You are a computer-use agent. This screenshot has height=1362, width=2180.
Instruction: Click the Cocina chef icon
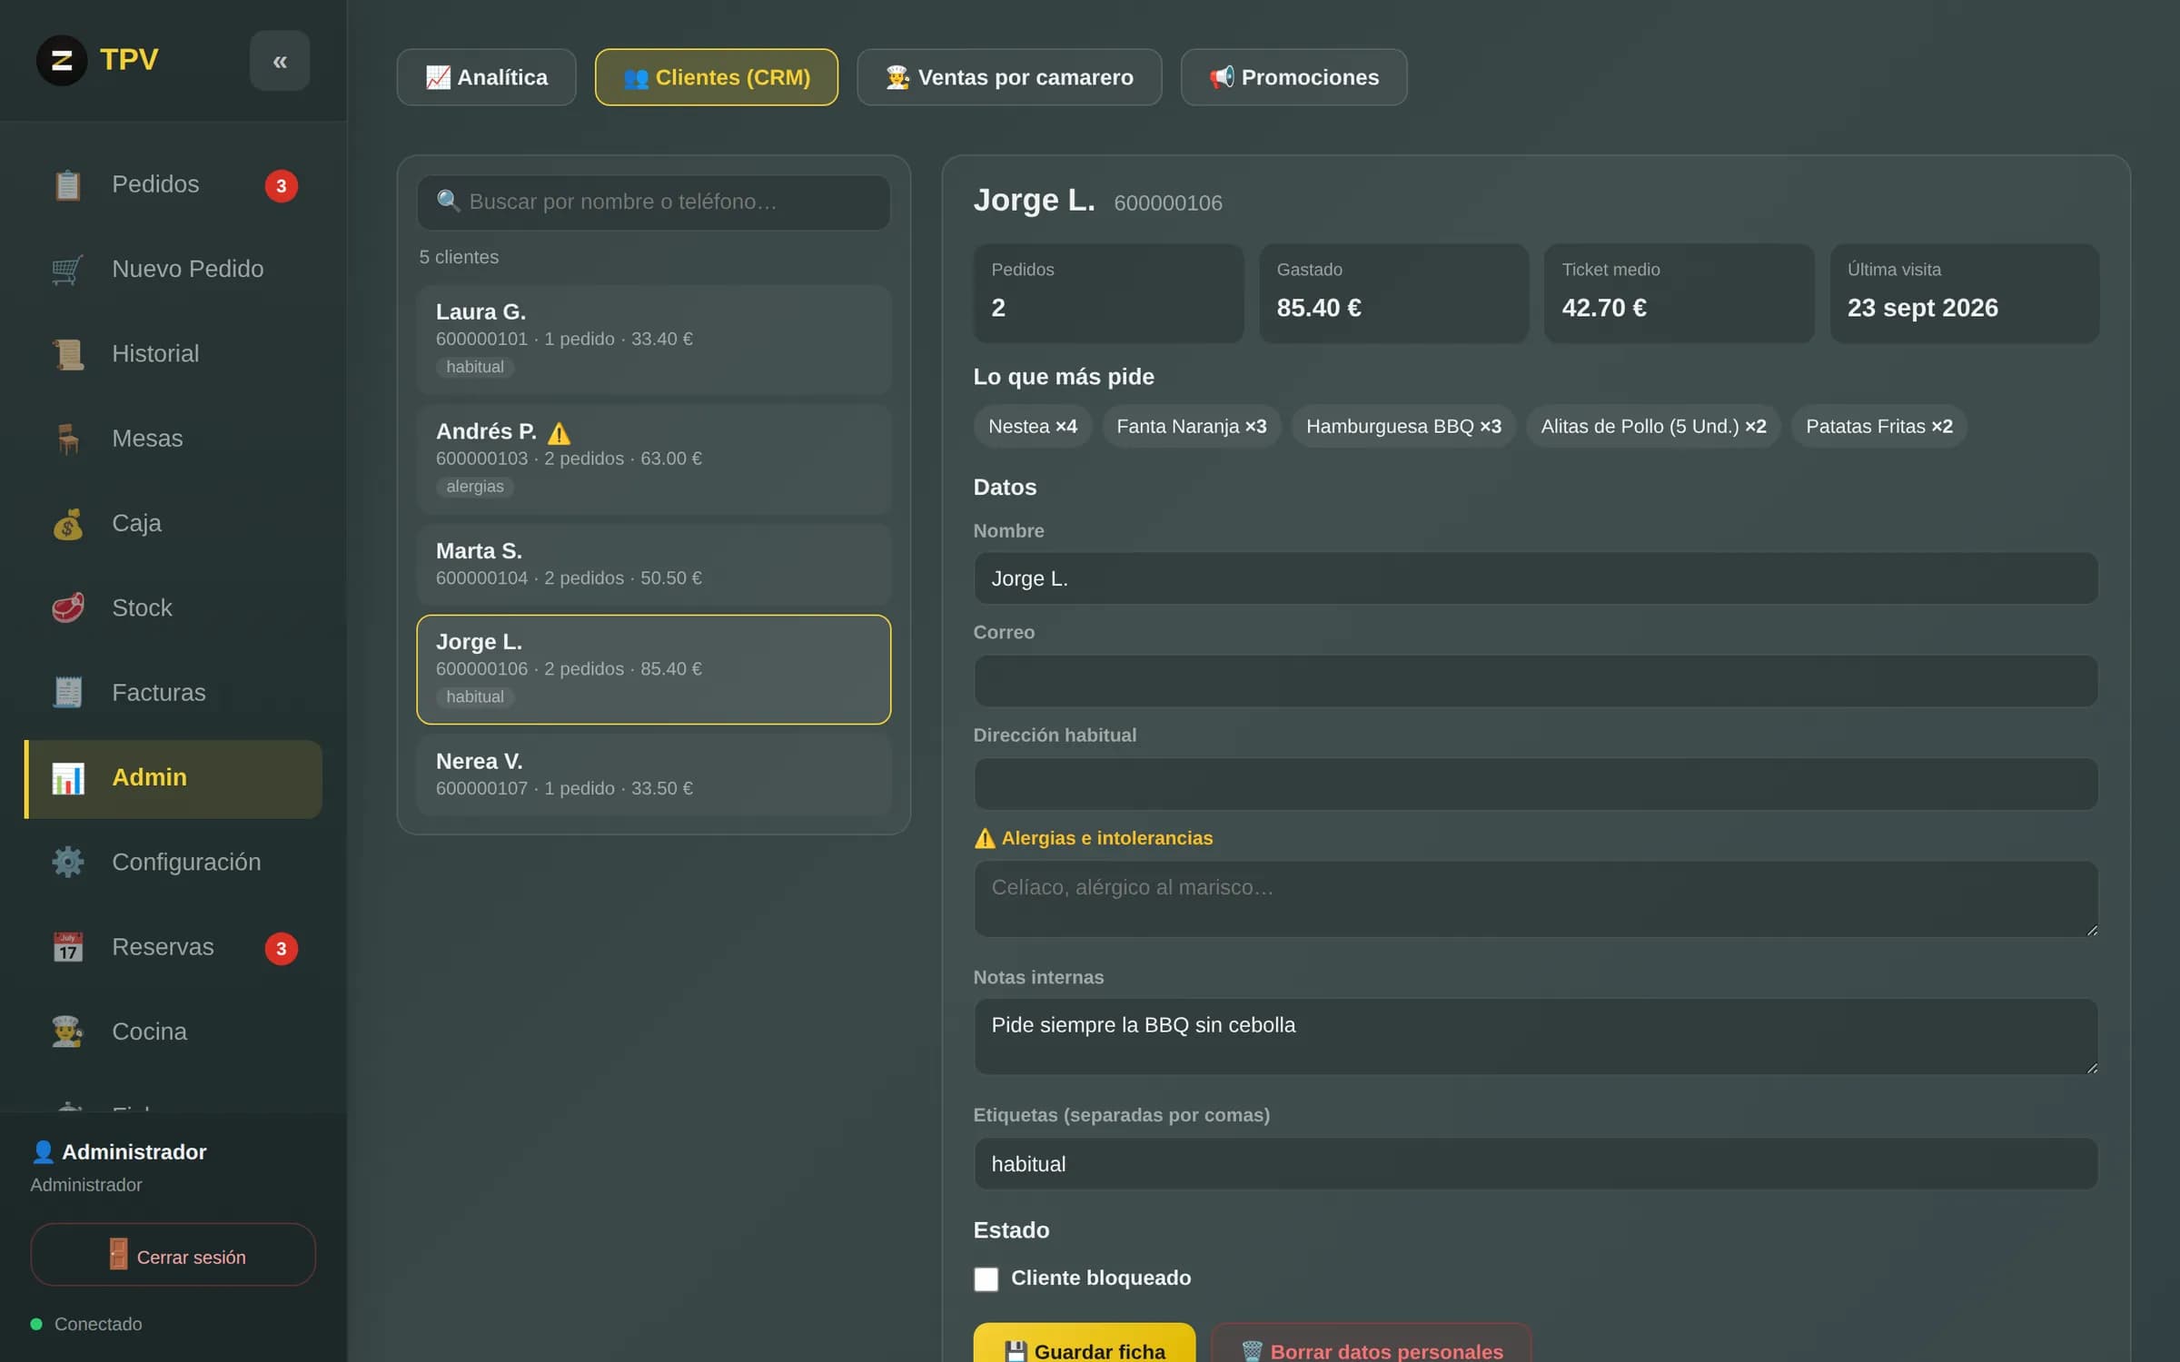click(x=68, y=1031)
